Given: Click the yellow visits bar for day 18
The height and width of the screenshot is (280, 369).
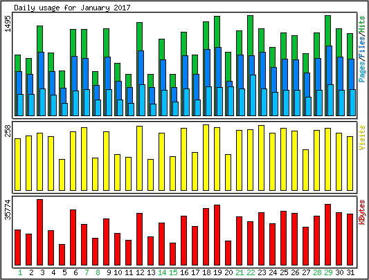Looking at the screenshot, I should tap(206, 158).
